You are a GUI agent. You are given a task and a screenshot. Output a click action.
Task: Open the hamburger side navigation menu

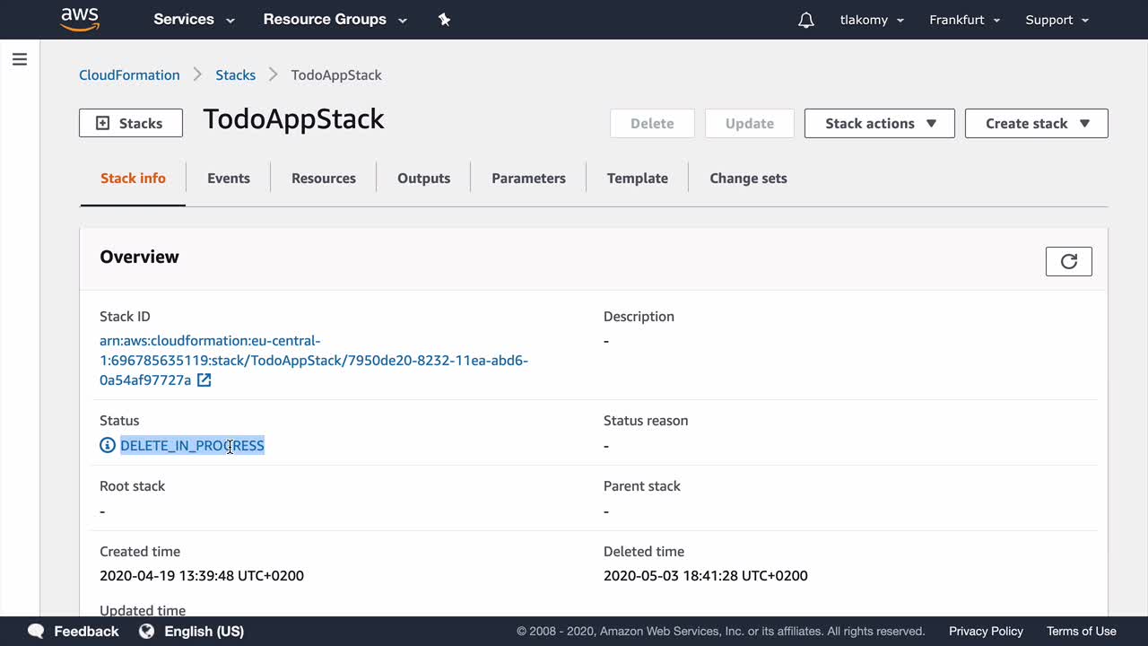point(20,59)
